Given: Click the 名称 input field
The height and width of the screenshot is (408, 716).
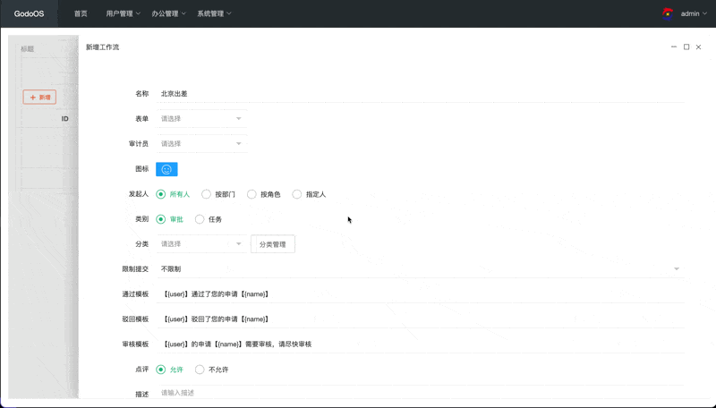Looking at the screenshot, I should [420, 93].
